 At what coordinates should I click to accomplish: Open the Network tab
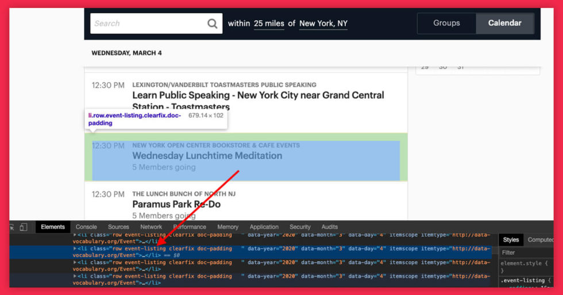click(x=151, y=227)
